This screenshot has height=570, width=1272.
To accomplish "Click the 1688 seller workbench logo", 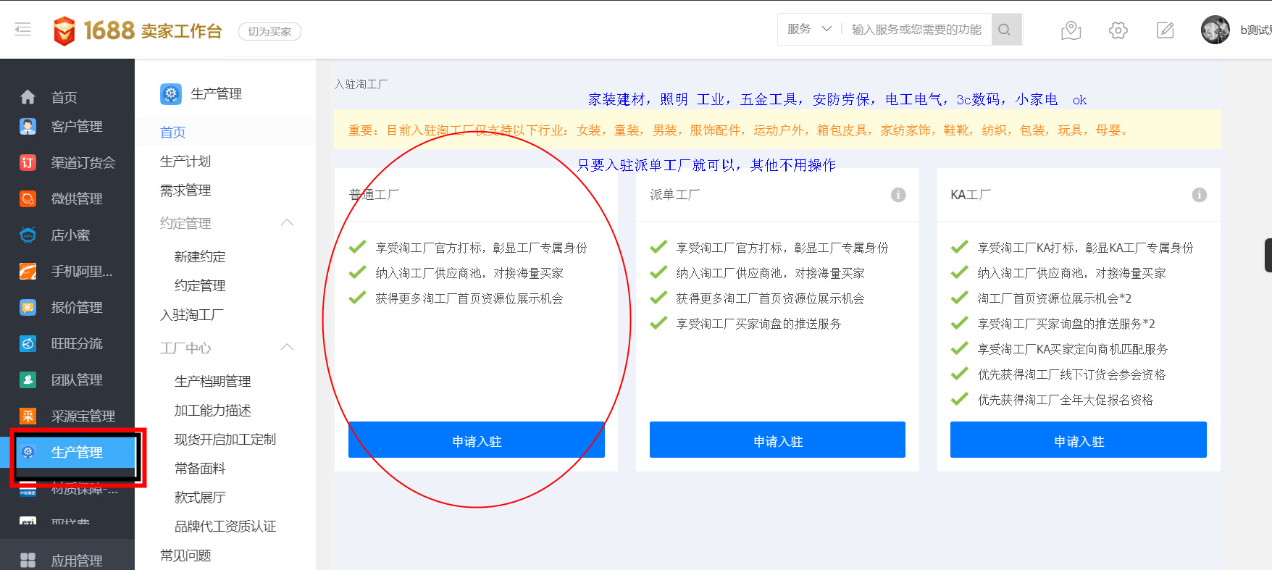I will 138,30.
